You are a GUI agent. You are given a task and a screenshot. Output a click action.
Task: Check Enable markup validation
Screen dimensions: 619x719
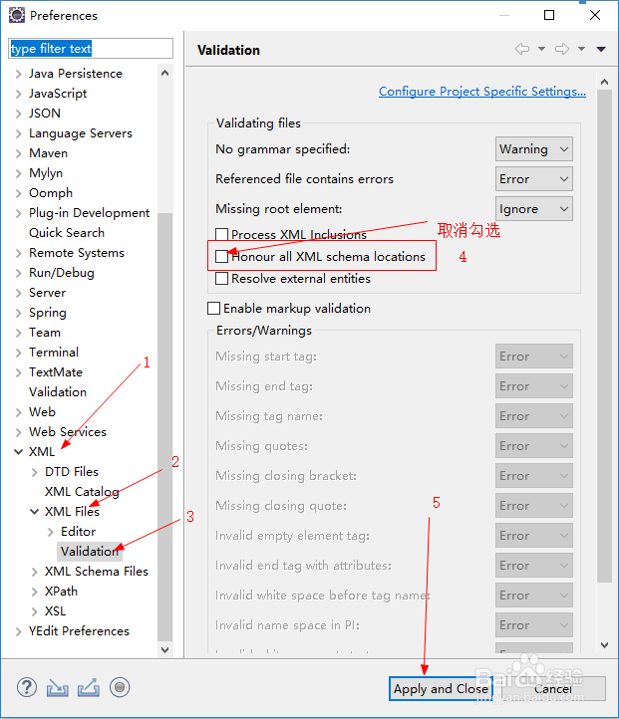(x=213, y=308)
